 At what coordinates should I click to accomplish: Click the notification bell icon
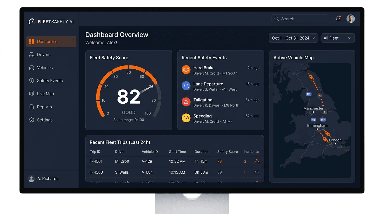(338, 19)
